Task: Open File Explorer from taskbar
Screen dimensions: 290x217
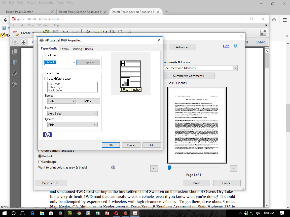Action: 42,213
